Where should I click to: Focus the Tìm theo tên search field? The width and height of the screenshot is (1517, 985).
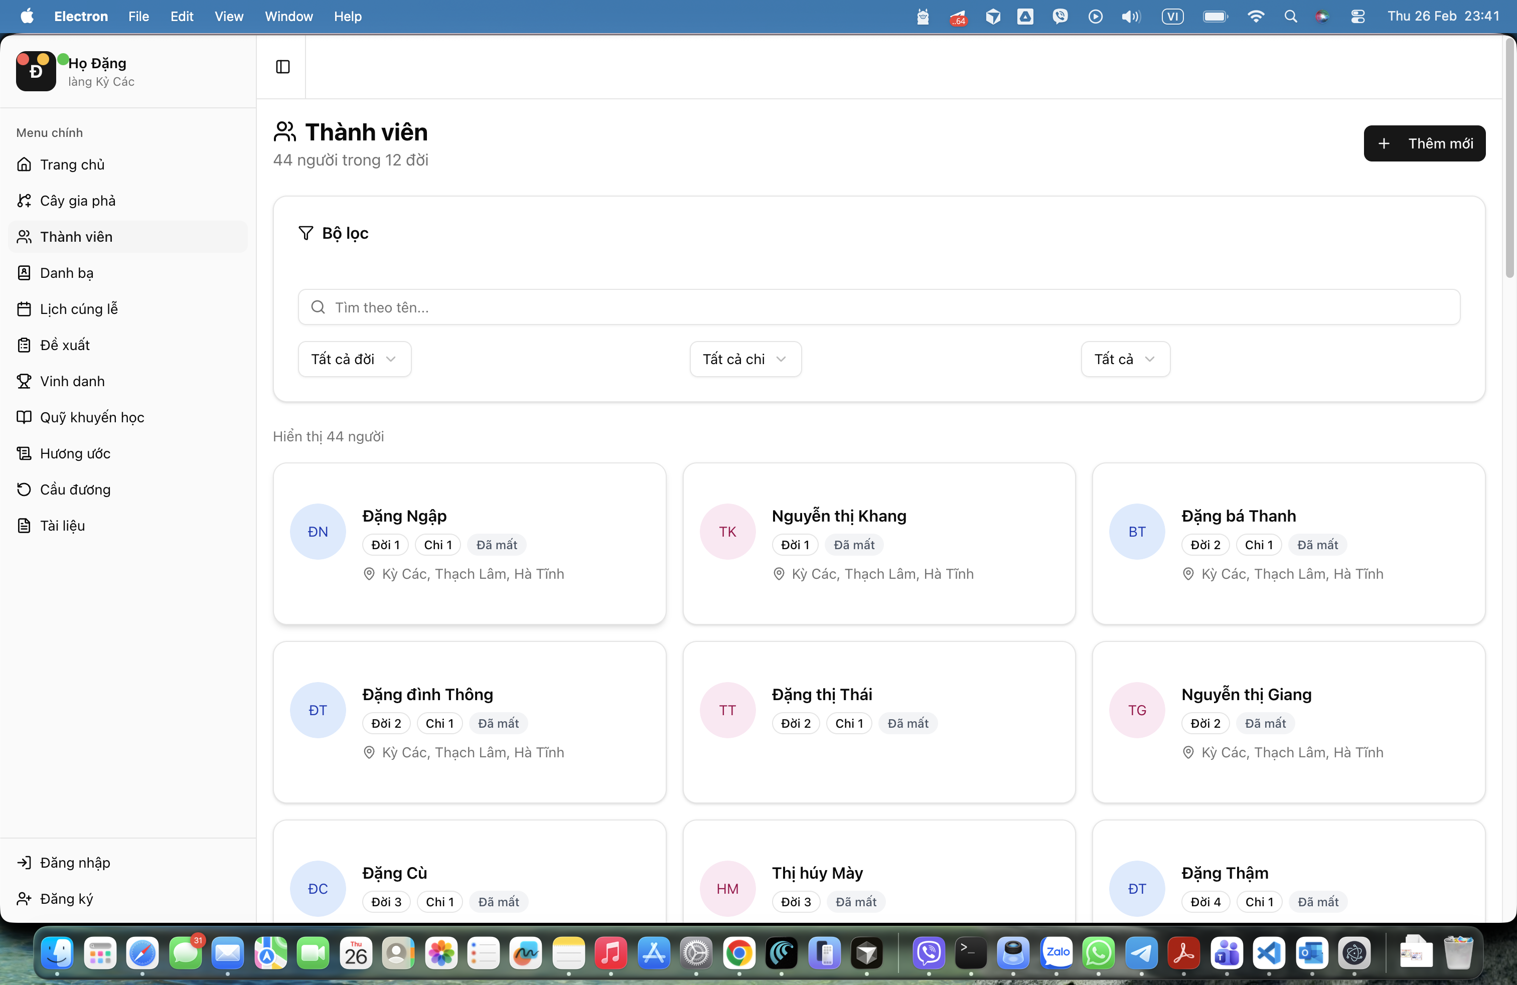[x=878, y=307]
